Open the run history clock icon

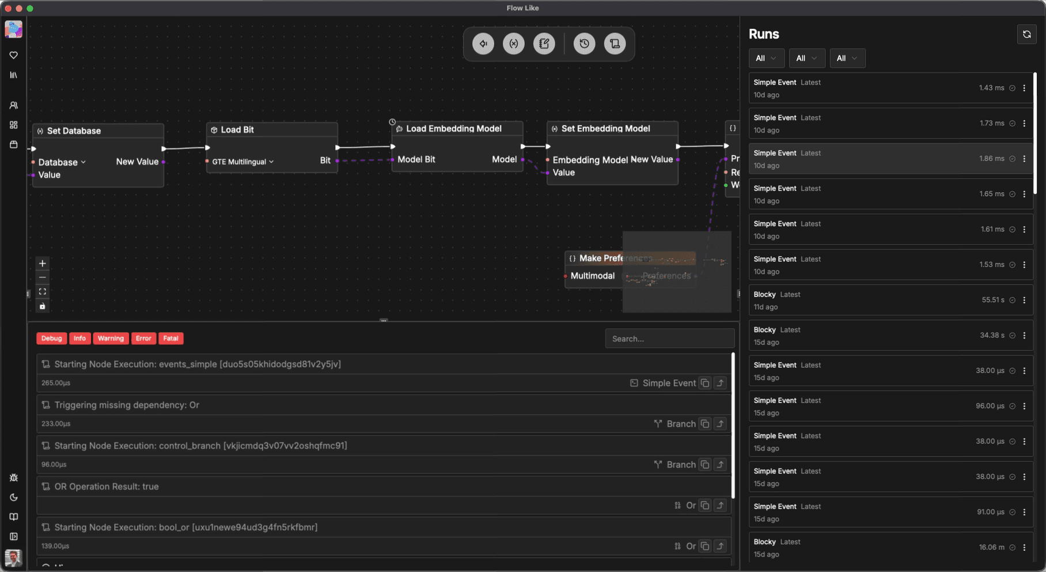pos(584,44)
